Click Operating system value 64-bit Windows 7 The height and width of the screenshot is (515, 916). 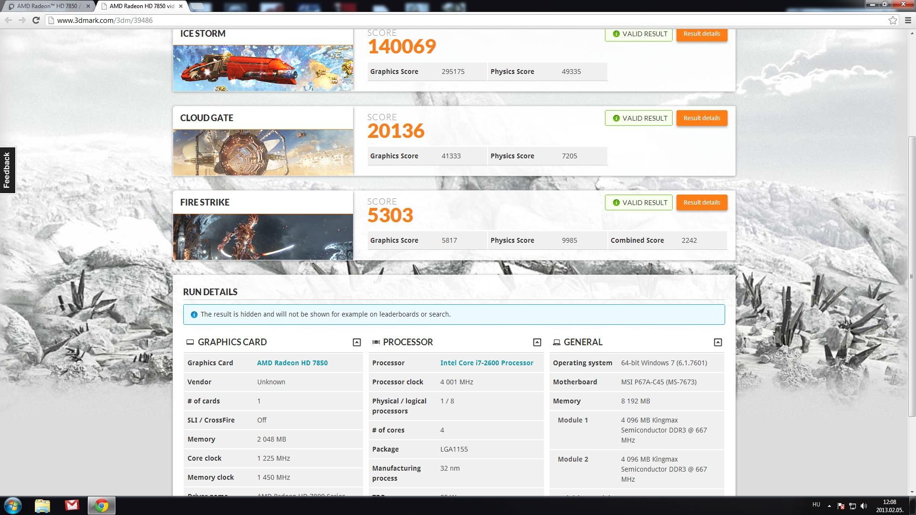click(664, 363)
